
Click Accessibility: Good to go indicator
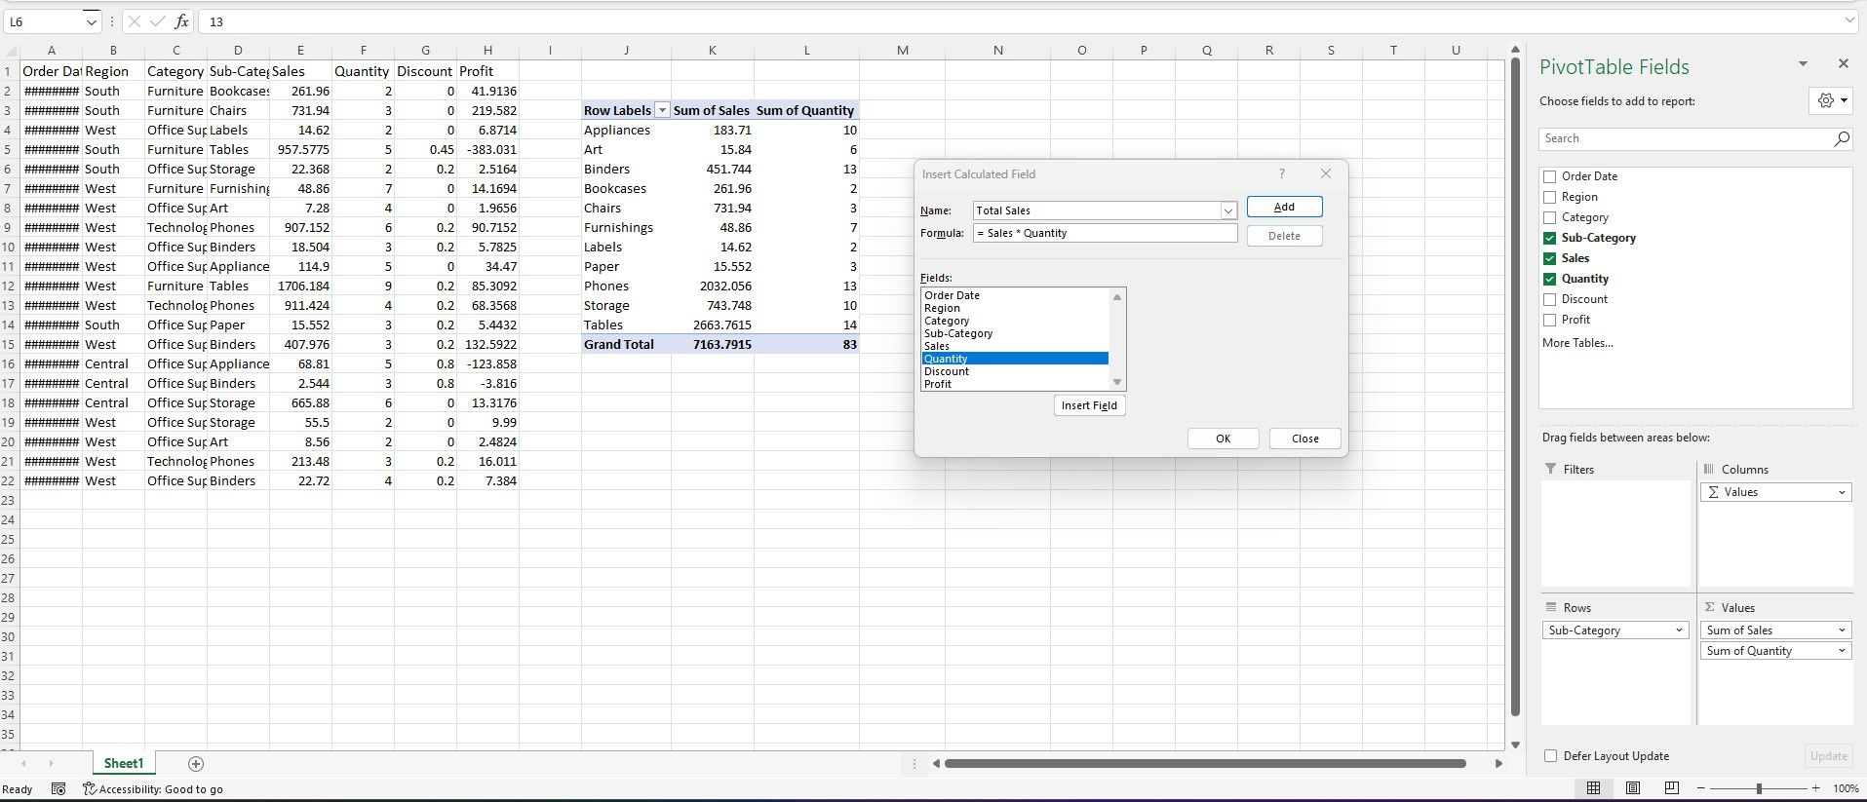tap(153, 789)
